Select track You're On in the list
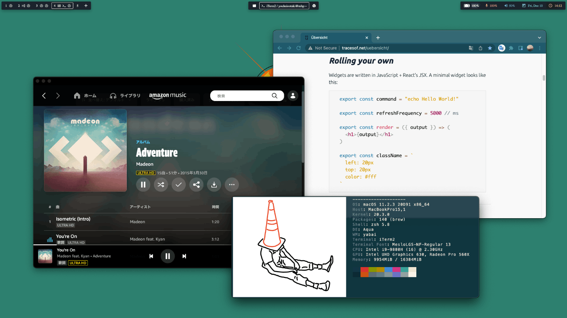This screenshot has height=318, width=567. tap(66, 236)
